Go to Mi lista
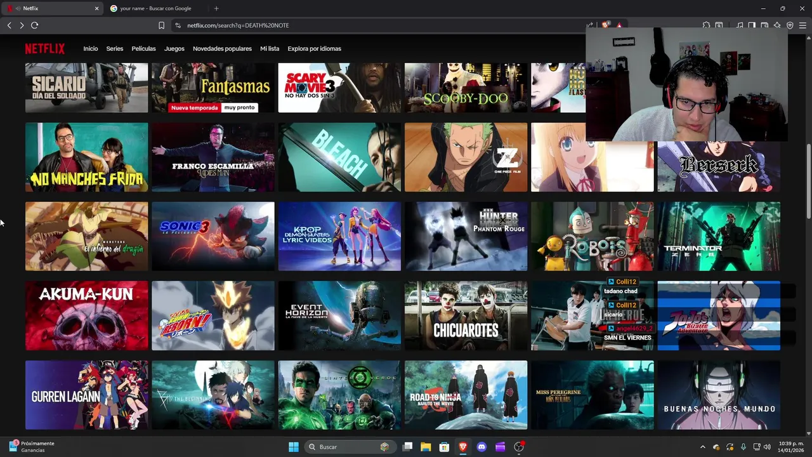This screenshot has width=812, height=457. 270,49
